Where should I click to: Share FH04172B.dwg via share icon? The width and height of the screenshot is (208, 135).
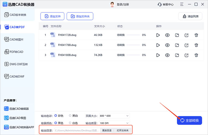click(187, 35)
